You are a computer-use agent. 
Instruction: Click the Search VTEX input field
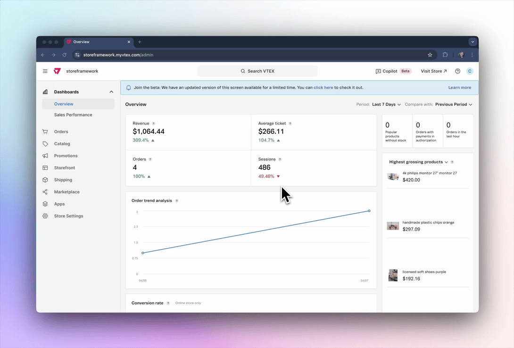[x=257, y=71]
